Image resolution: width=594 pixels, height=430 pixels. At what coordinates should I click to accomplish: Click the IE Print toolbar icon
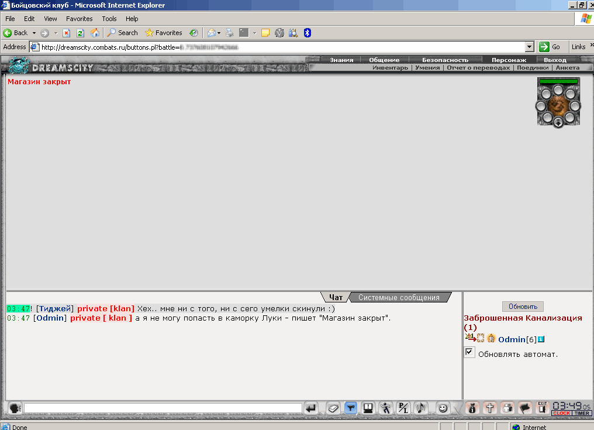pos(230,33)
